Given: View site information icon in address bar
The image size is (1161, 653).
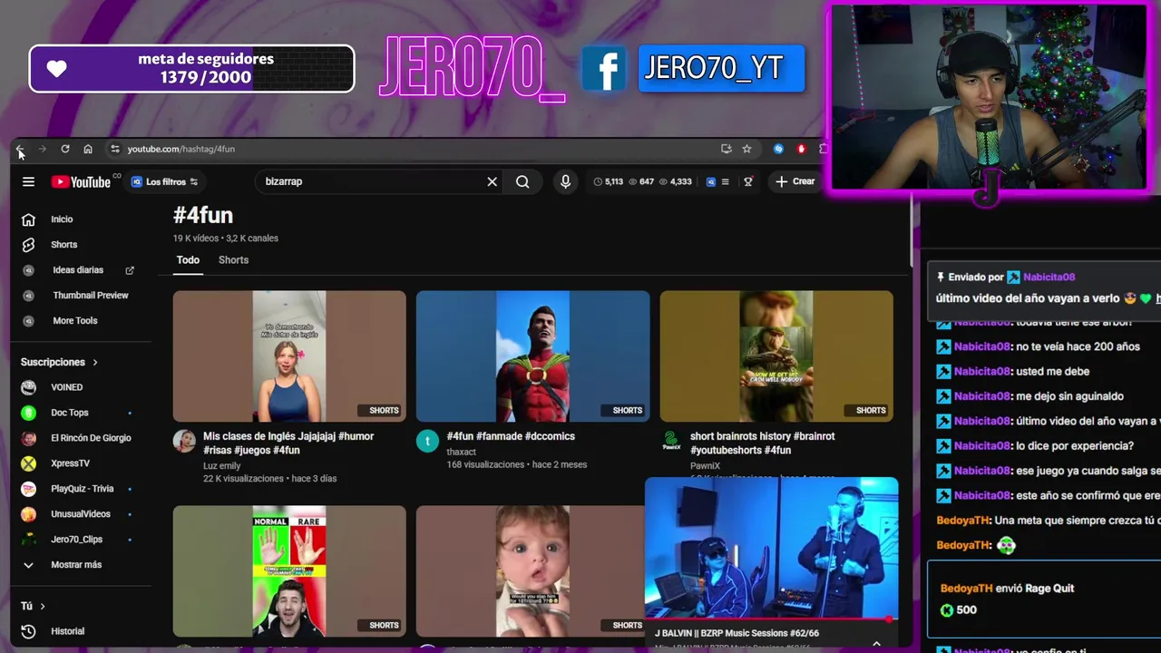Looking at the screenshot, I should coord(114,149).
